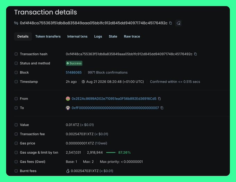Switch to the State tab
Viewport: 236px width, 182px height.
(113, 36)
